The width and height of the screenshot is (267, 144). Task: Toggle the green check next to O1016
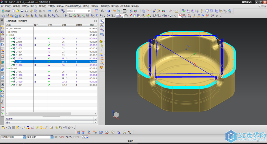click(12, 65)
